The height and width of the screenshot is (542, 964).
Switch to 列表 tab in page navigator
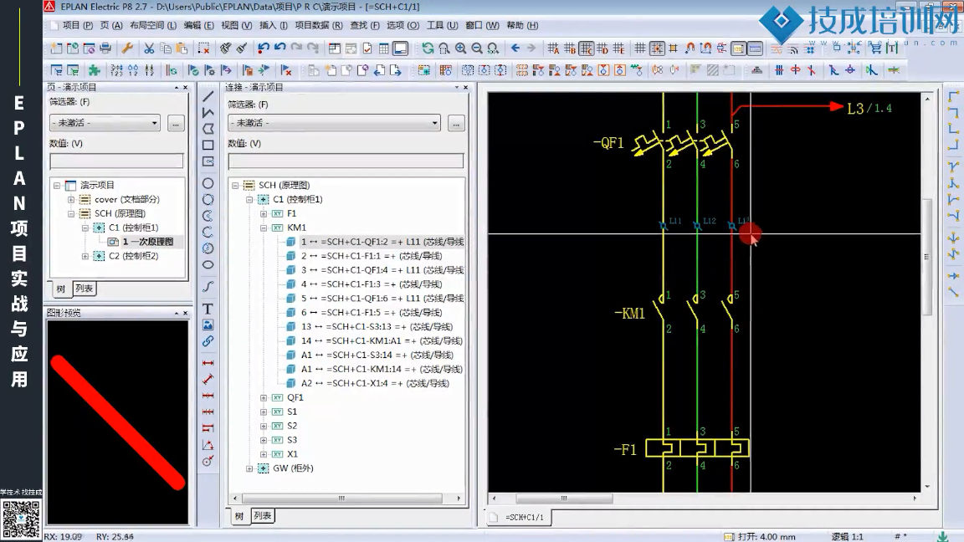(x=85, y=289)
